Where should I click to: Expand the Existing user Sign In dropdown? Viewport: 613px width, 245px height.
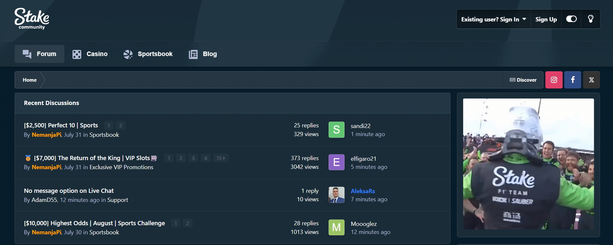[493, 19]
